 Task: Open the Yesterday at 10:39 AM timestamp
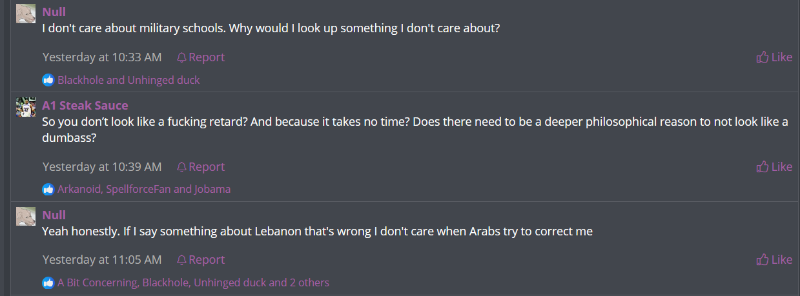click(x=102, y=167)
